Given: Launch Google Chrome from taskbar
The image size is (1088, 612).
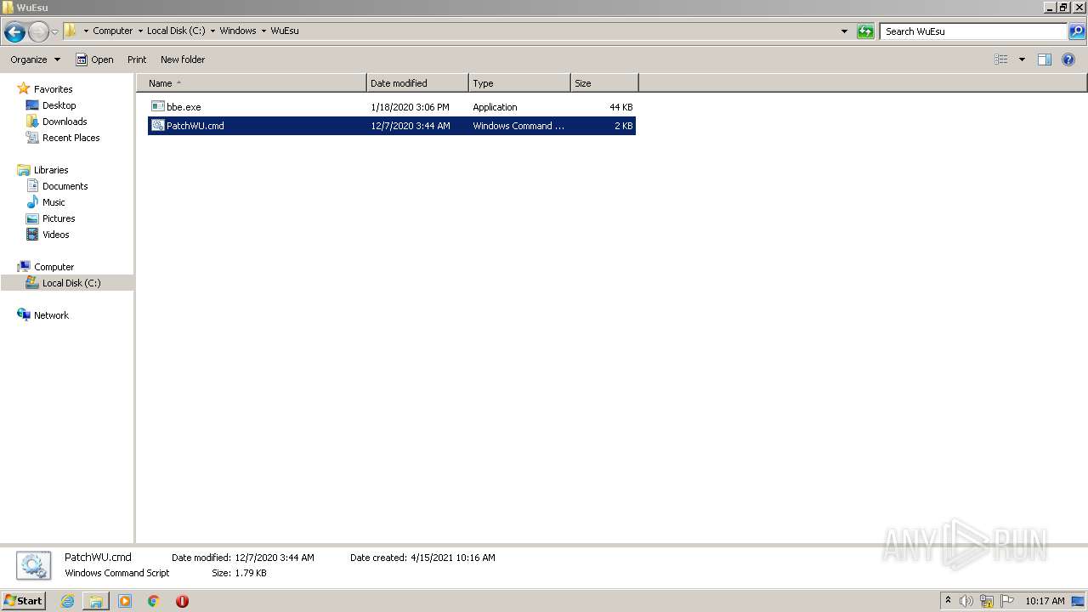Looking at the screenshot, I should (x=154, y=601).
